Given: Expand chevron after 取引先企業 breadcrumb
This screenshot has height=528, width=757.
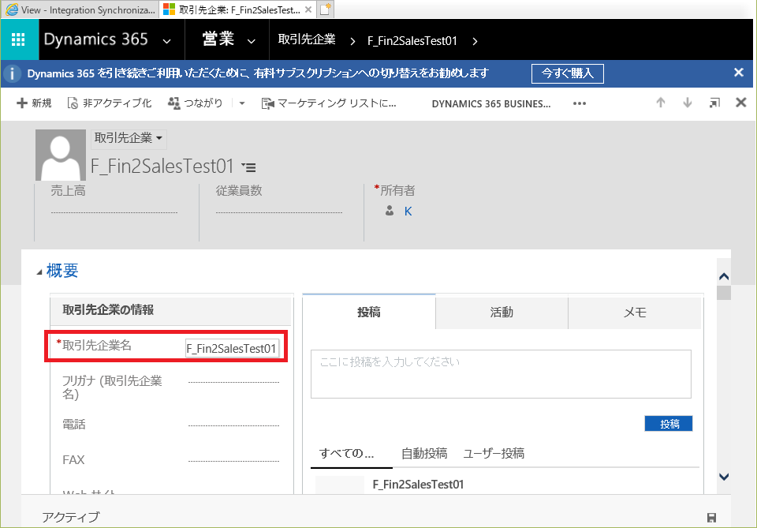Looking at the screenshot, I should (352, 42).
